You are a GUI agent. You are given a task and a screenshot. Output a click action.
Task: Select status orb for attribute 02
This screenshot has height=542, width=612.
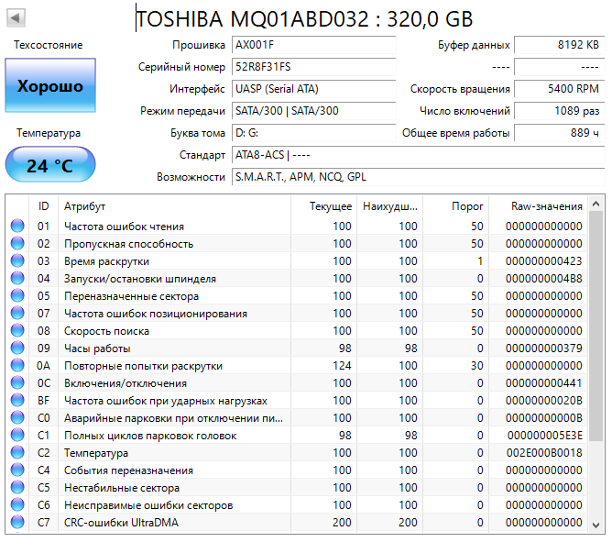pos(17,243)
